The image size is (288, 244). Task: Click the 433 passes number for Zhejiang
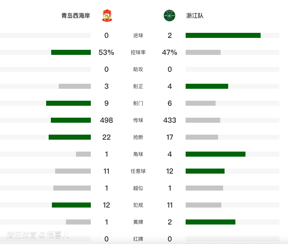point(169,120)
